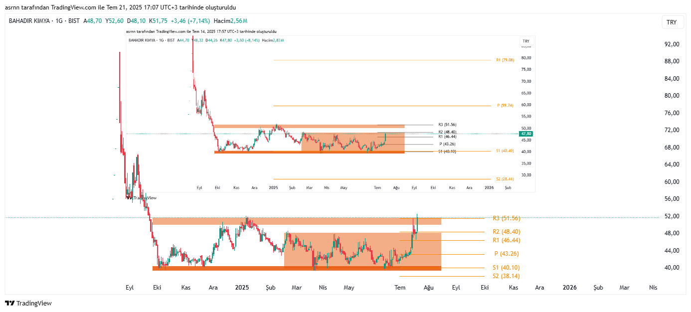Click 68,00 on the main price axis
The height and width of the screenshot is (312, 691).
[x=672, y=148]
